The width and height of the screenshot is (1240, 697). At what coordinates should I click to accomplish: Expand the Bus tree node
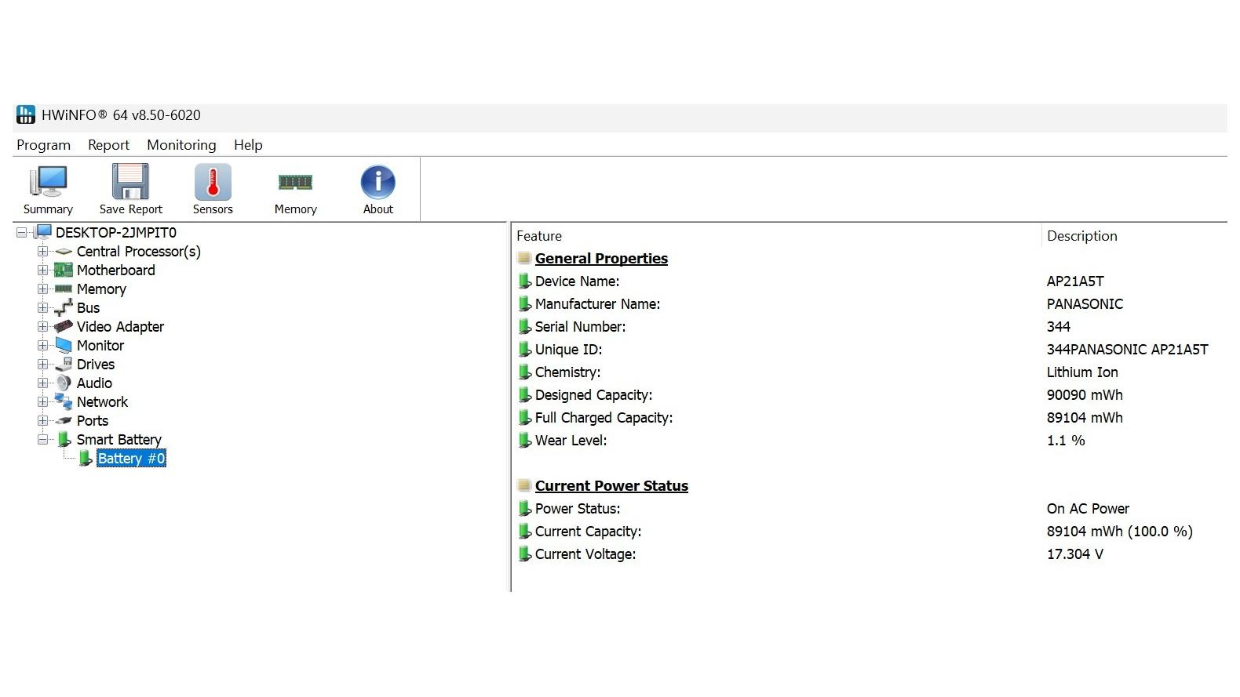[43, 308]
